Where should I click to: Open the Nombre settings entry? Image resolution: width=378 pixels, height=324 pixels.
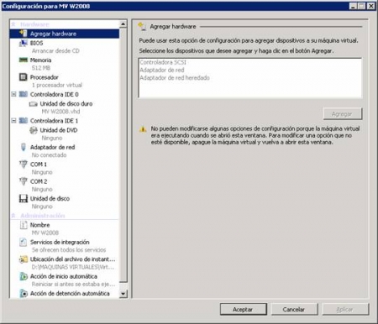click(x=39, y=225)
